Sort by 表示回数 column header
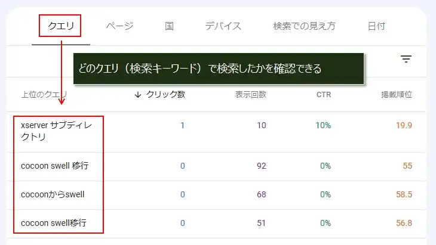The image size is (436, 245). [251, 95]
